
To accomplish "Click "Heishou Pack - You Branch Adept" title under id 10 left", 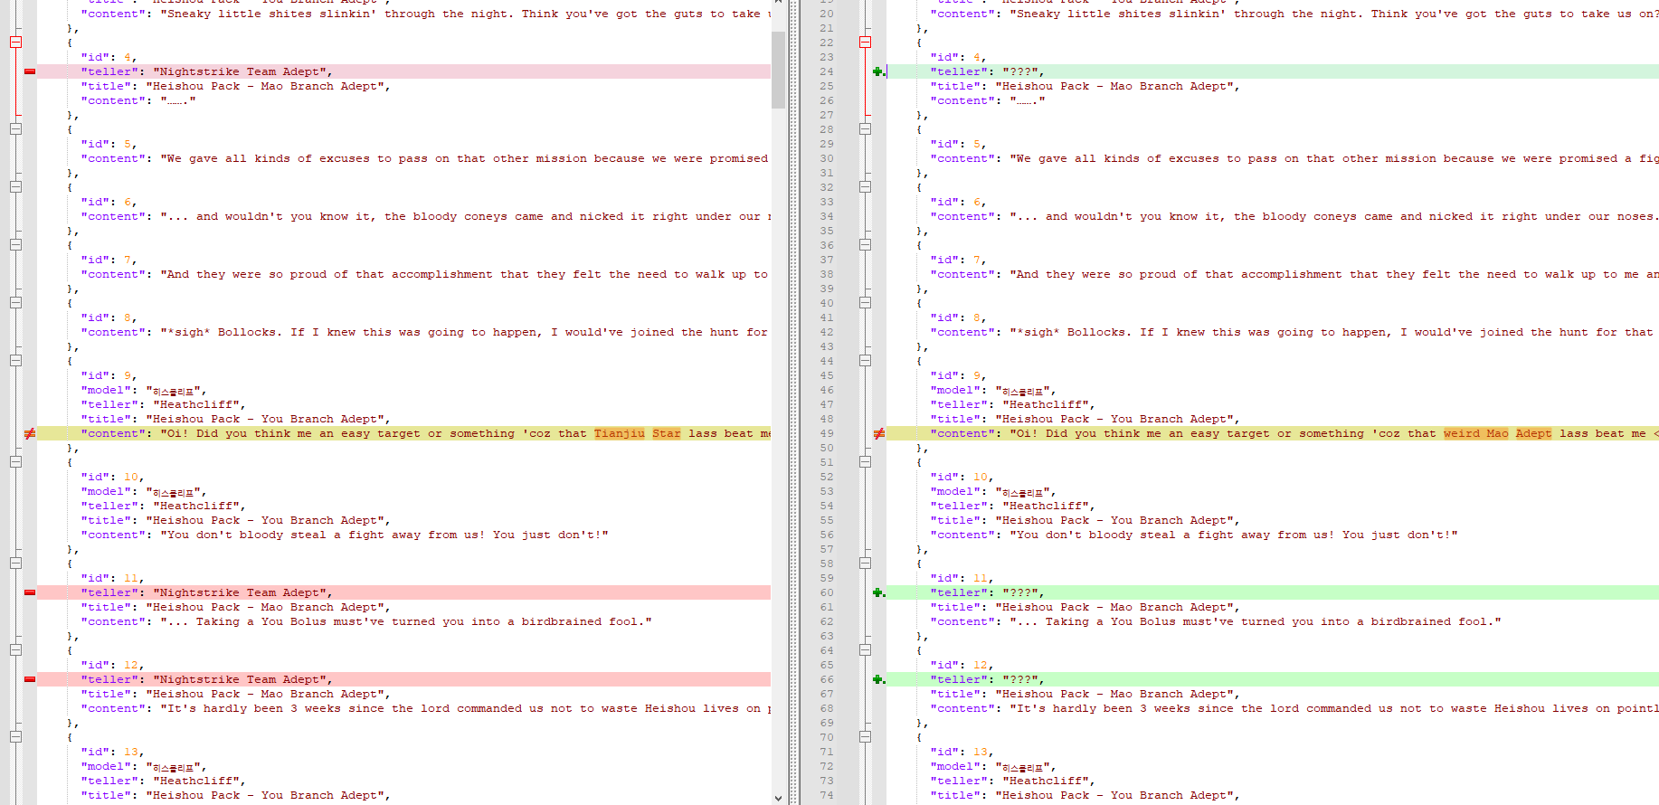I will (x=265, y=520).
